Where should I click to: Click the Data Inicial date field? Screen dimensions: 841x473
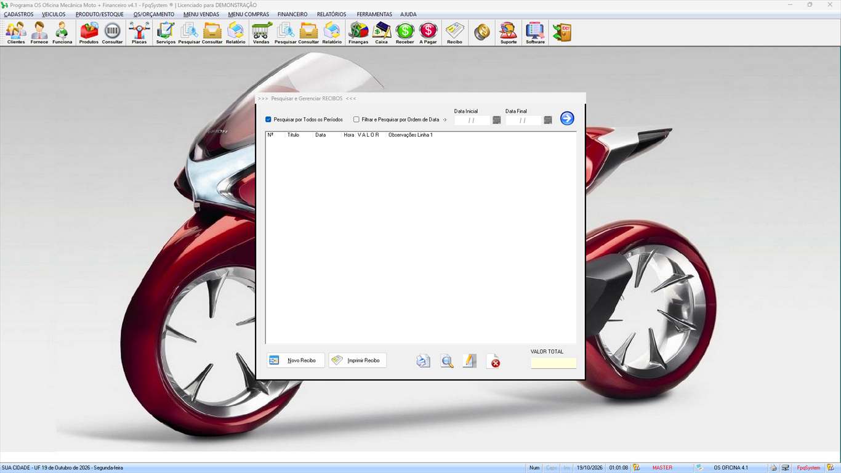(472, 120)
